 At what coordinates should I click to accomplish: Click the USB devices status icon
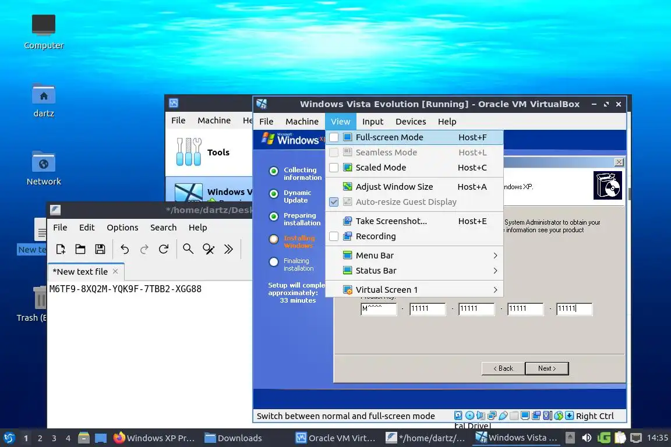pyautogui.click(x=503, y=416)
